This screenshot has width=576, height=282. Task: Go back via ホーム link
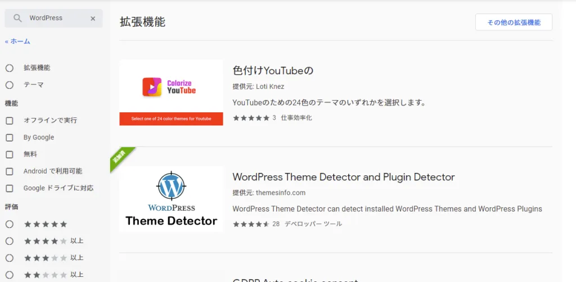tap(17, 41)
